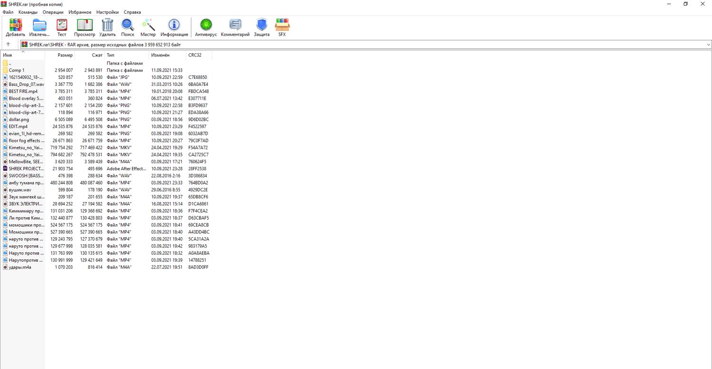Screen dimensions: 712x369
Task: Sort by Сжат column header
Action: pyautogui.click(x=90, y=55)
